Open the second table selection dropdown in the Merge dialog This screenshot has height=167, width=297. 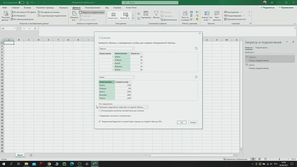(116, 77)
